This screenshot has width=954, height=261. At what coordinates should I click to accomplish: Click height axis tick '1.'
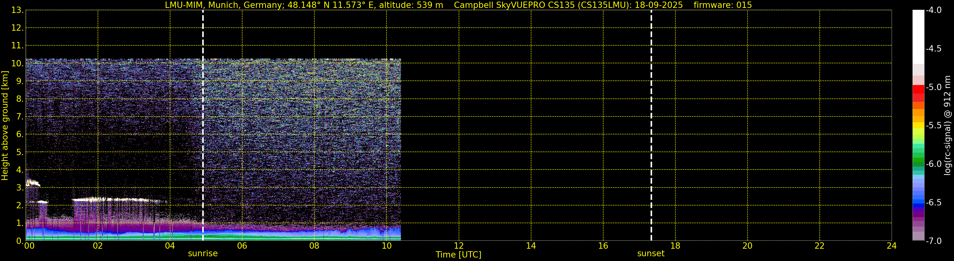(x=20, y=223)
